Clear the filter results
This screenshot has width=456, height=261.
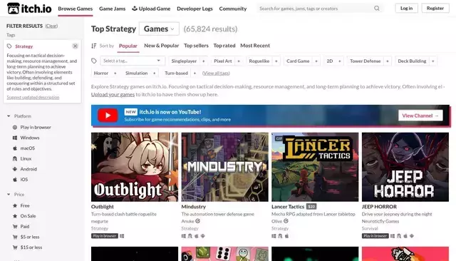click(x=51, y=26)
